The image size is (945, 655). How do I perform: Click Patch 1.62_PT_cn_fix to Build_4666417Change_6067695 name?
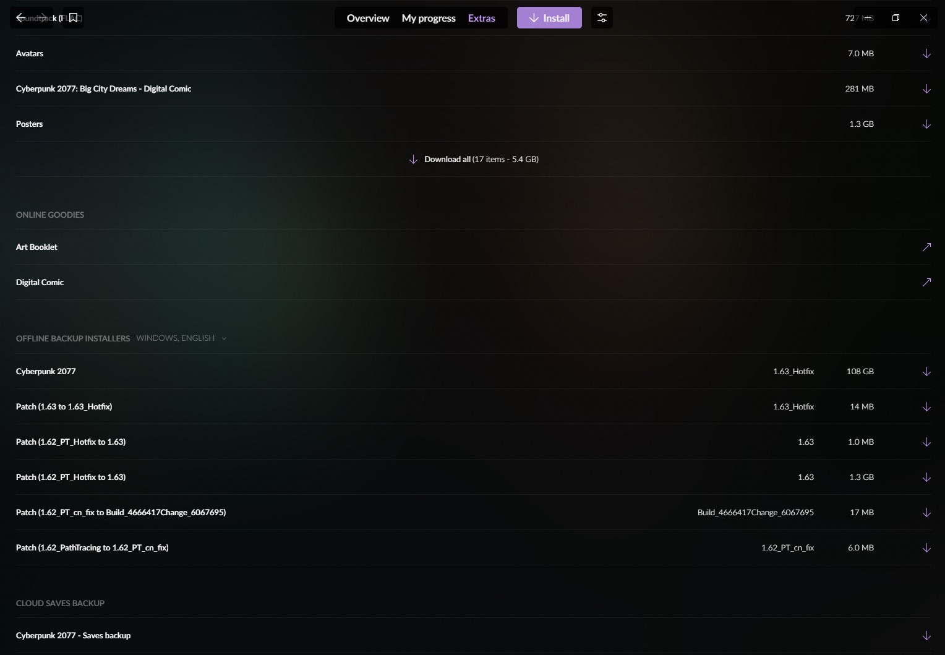coord(121,513)
